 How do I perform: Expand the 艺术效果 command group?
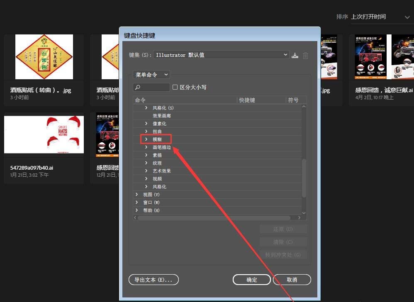coord(146,170)
